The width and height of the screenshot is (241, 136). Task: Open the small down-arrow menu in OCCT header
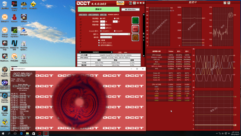[138, 3]
